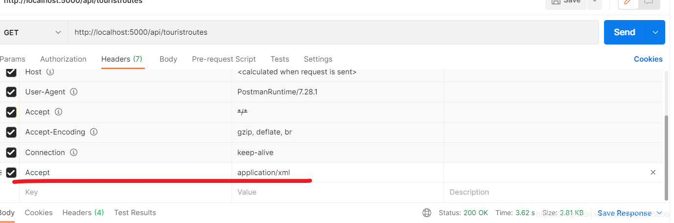Screen dimensions: 674x223
Task: Expand the Send button arrow menu
Action: tap(655, 32)
